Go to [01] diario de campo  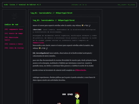pos(14,33)
